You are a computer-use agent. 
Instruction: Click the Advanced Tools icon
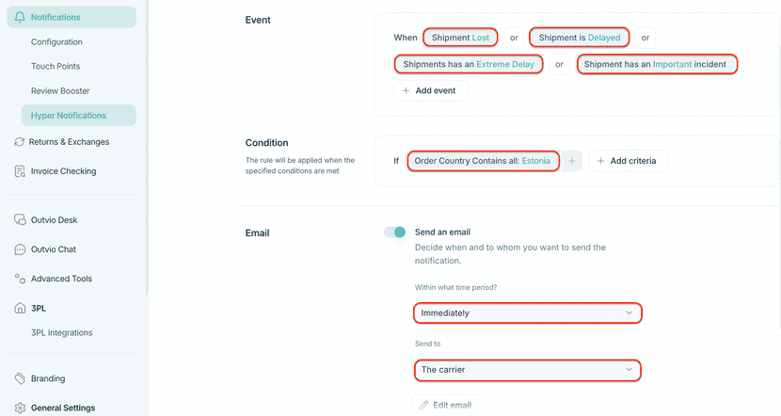(x=20, y=279)
